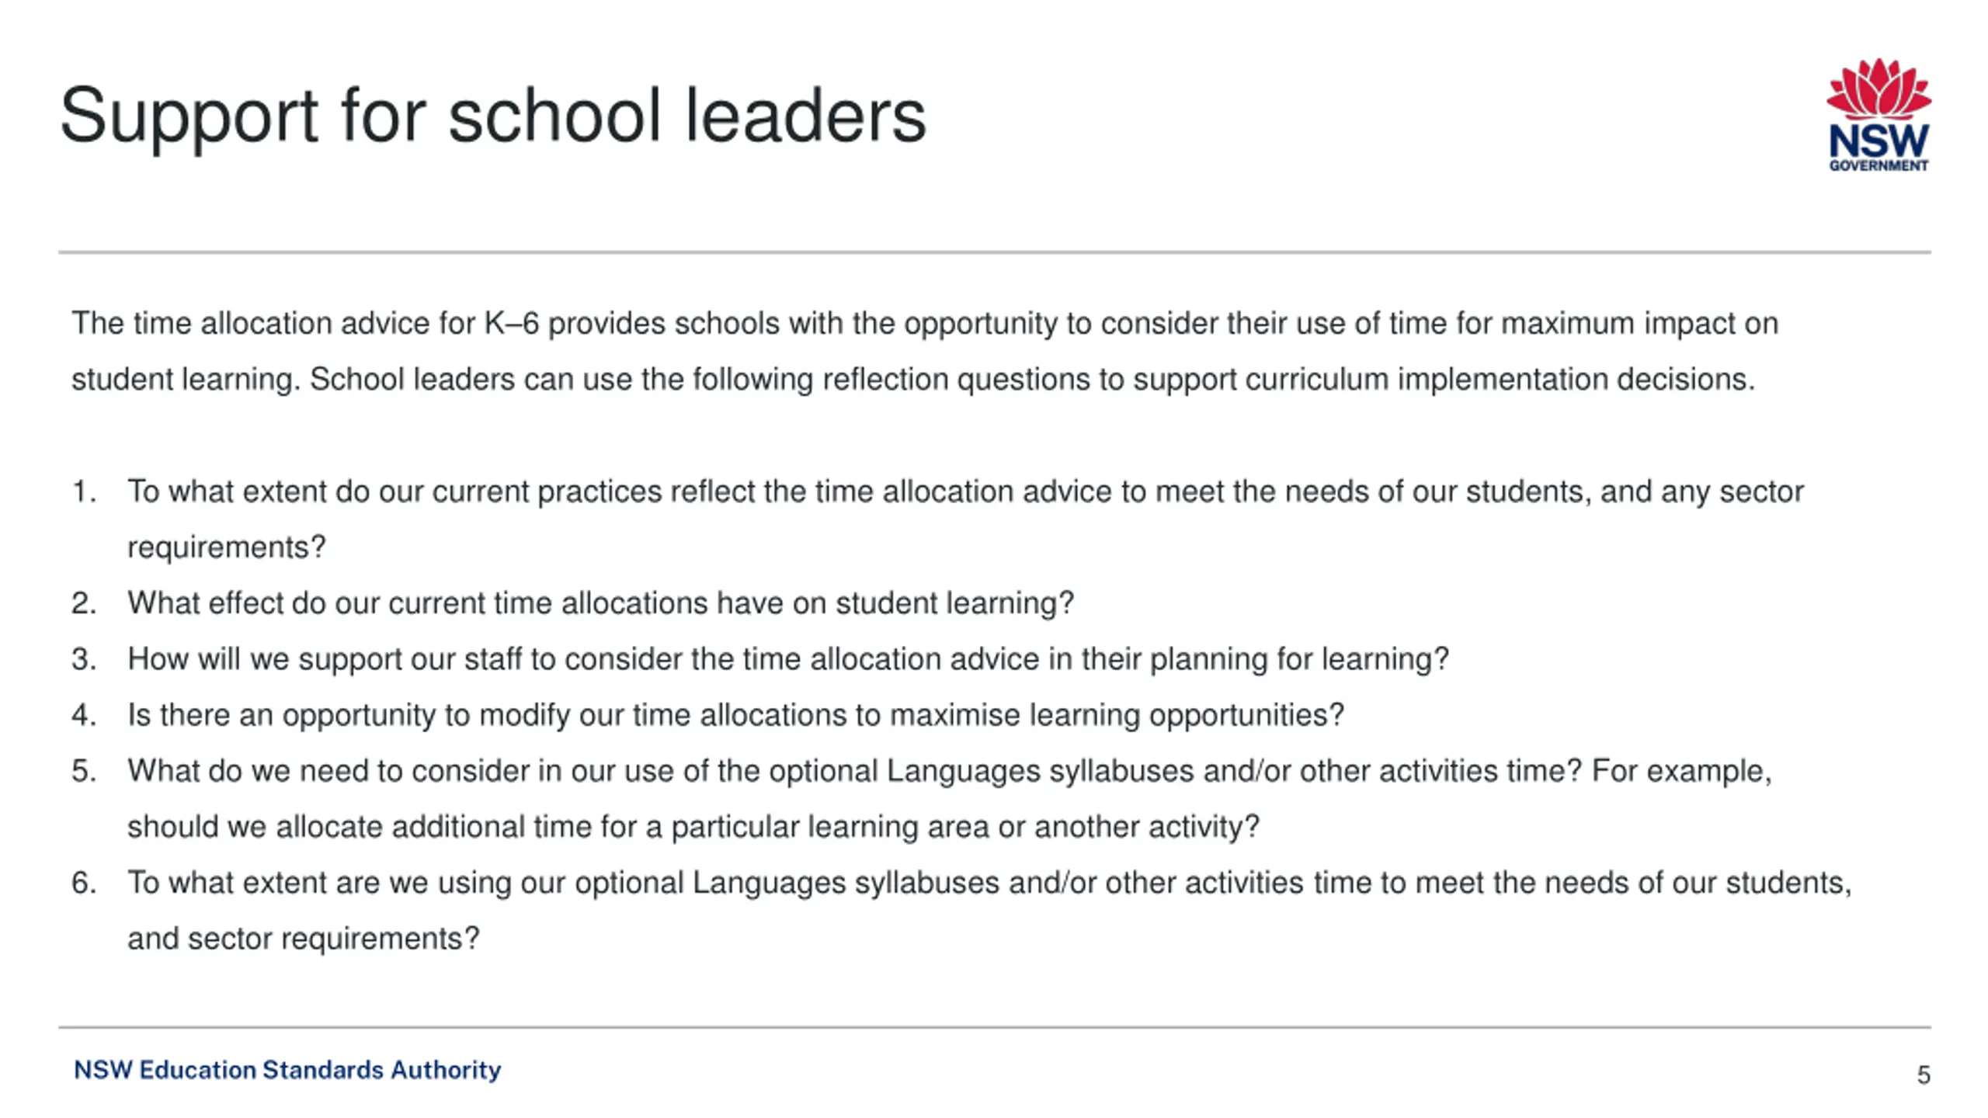This screenshot has height=1118, width=1988.
Task: Click the list number 4 marker
Action: (84, 715)
